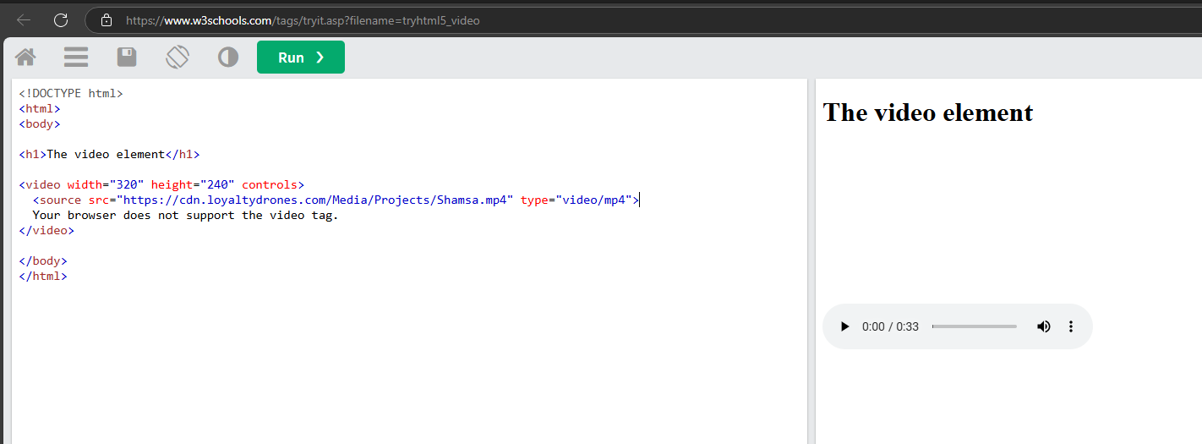Click the lock site info icon
Image resolution: width=1202 pixels, height=444 pixels.
click(106, 20)
